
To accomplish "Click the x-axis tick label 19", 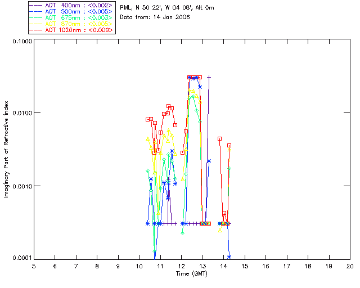I will pyautogui.click(x=329, y=266).
